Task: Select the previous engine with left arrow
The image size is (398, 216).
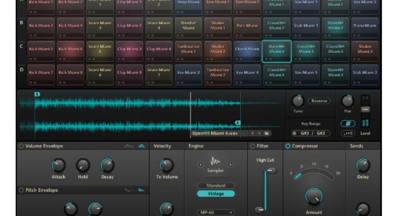Action: tap(201, 164)
